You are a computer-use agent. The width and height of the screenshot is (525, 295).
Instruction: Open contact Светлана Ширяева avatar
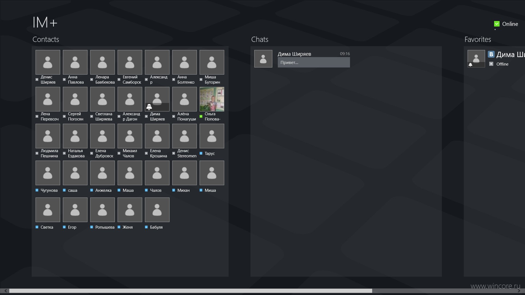(x=102, y=99)
